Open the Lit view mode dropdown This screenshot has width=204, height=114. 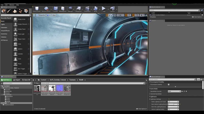click(48, 15)
